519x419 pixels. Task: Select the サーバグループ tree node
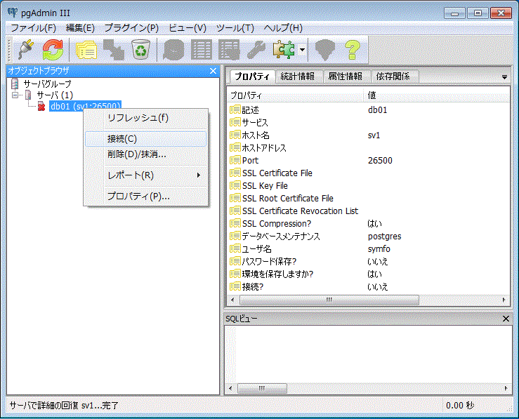[x=47, y=84]
